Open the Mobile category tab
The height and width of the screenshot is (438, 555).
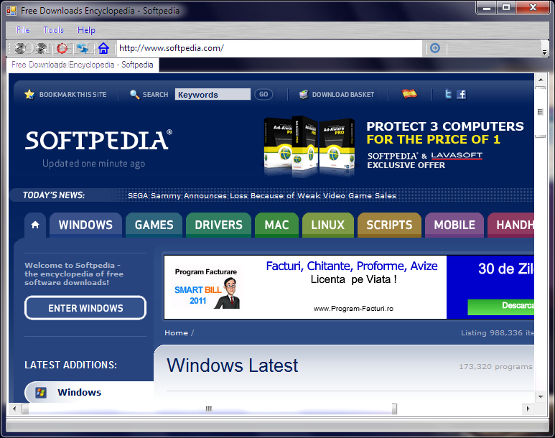(454, 225)
